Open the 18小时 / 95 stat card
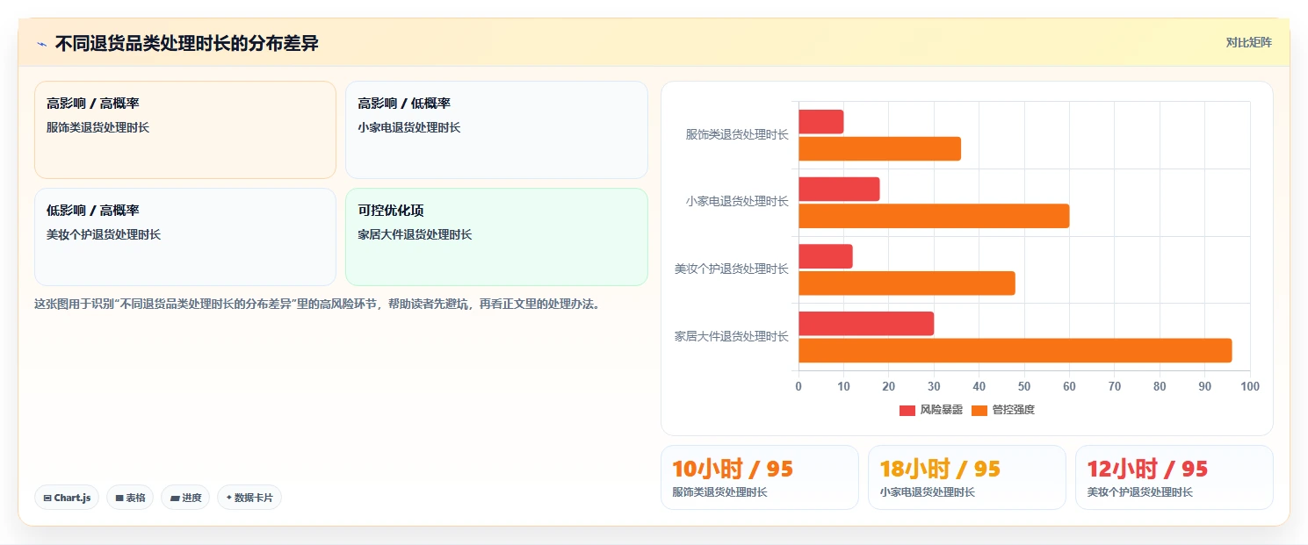This screenshot has width=1308, height=545. click(x=967, y=477)
